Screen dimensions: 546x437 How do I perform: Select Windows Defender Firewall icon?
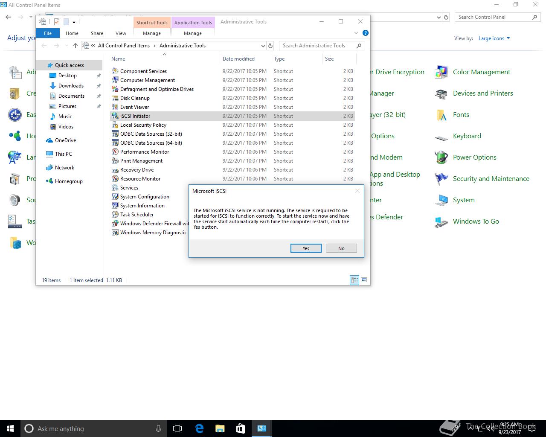[x=115, y=224]
